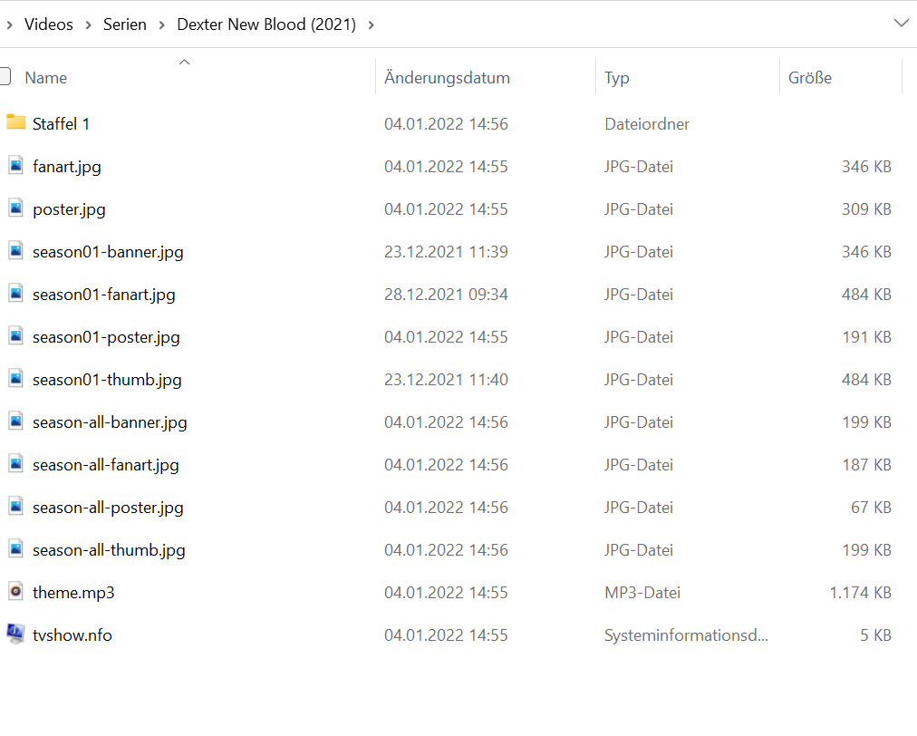Select the season-all-poster.jpg file name
917x736 pixels.
108,508
